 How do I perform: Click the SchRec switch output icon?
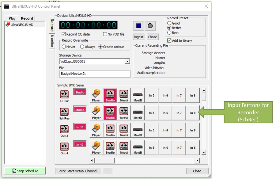[x=64, y=112]
